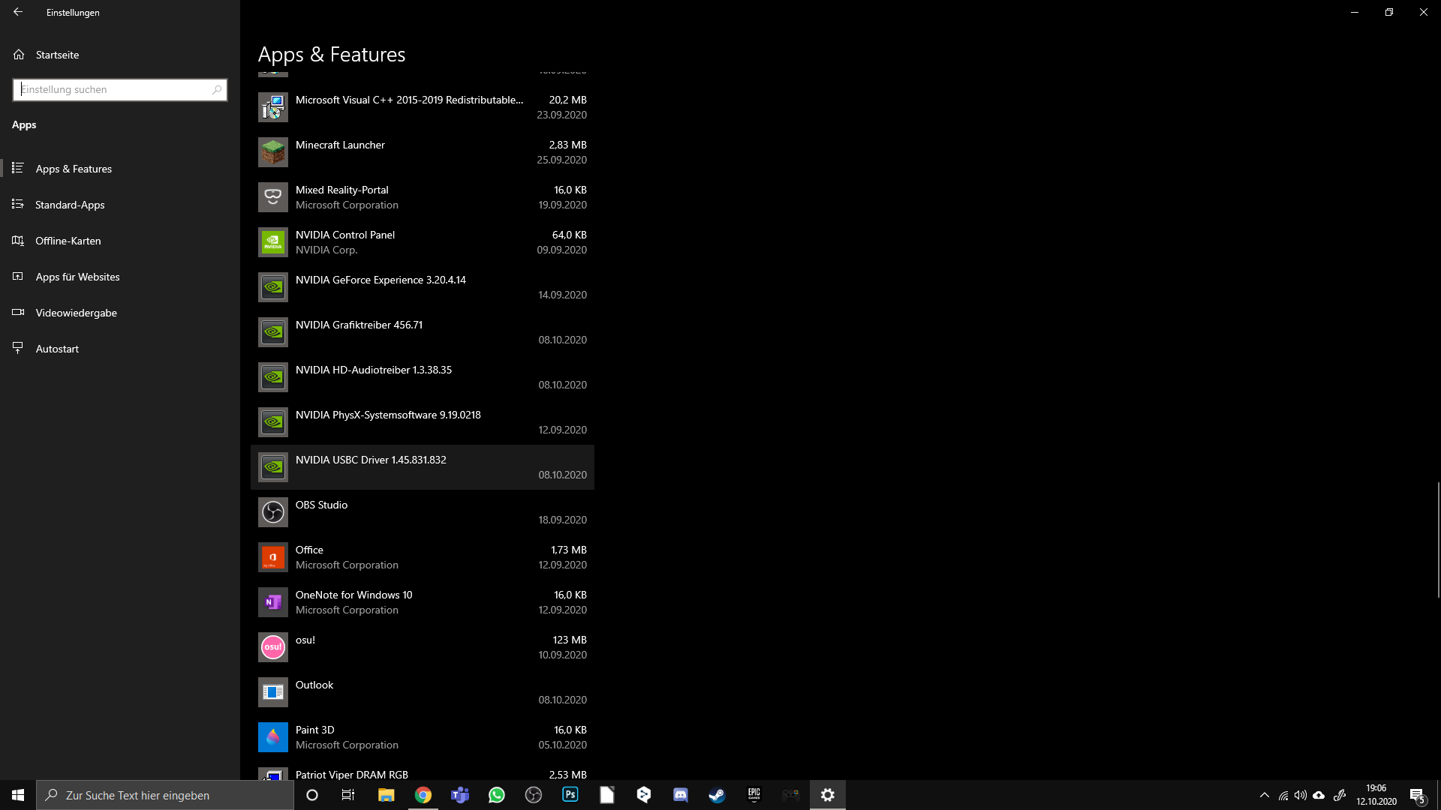Open Startseite in the sidebar
The image size is (1441, 810).
click(57, 55)
